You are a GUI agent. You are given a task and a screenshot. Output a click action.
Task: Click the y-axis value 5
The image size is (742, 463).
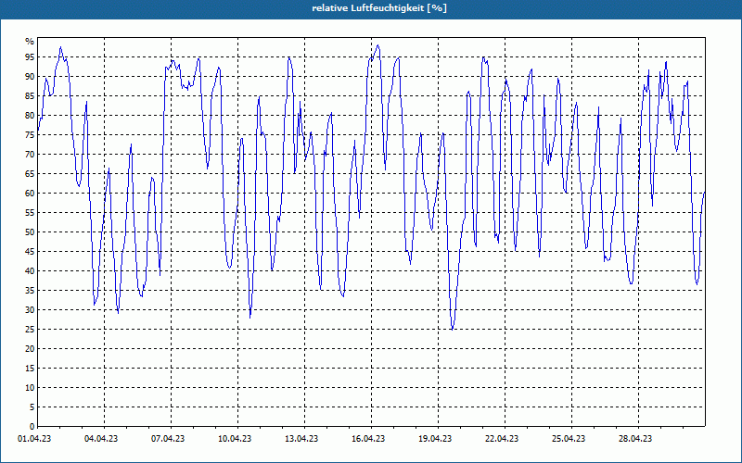(x=32, y=407)
